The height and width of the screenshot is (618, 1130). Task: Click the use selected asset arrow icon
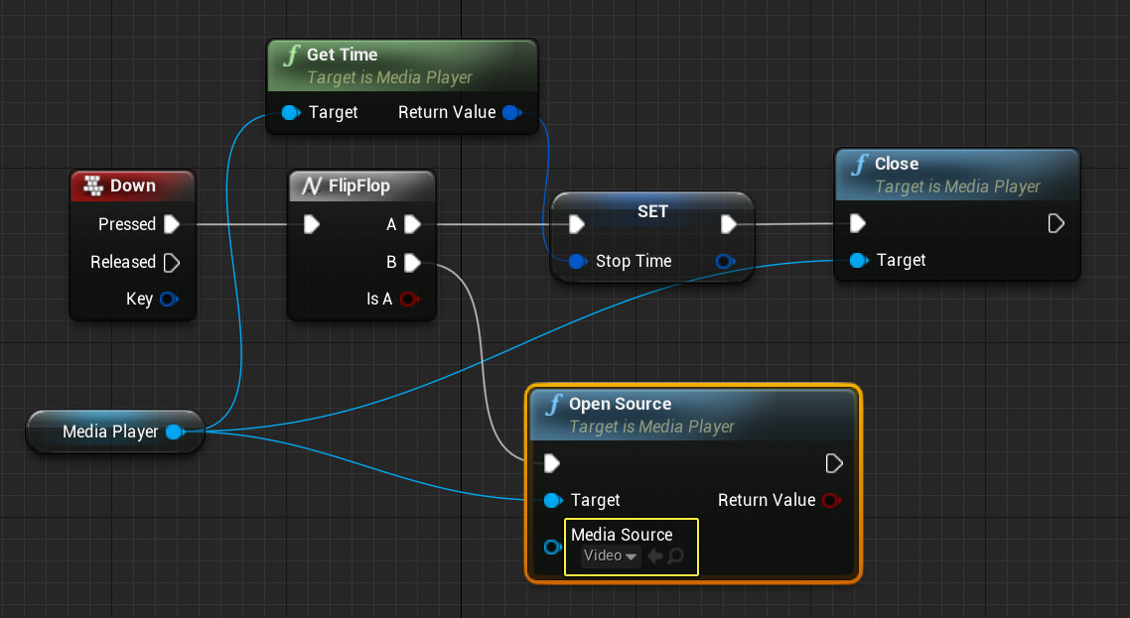point(655,556)
